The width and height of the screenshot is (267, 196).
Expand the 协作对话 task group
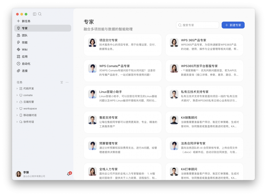(17, 122)
